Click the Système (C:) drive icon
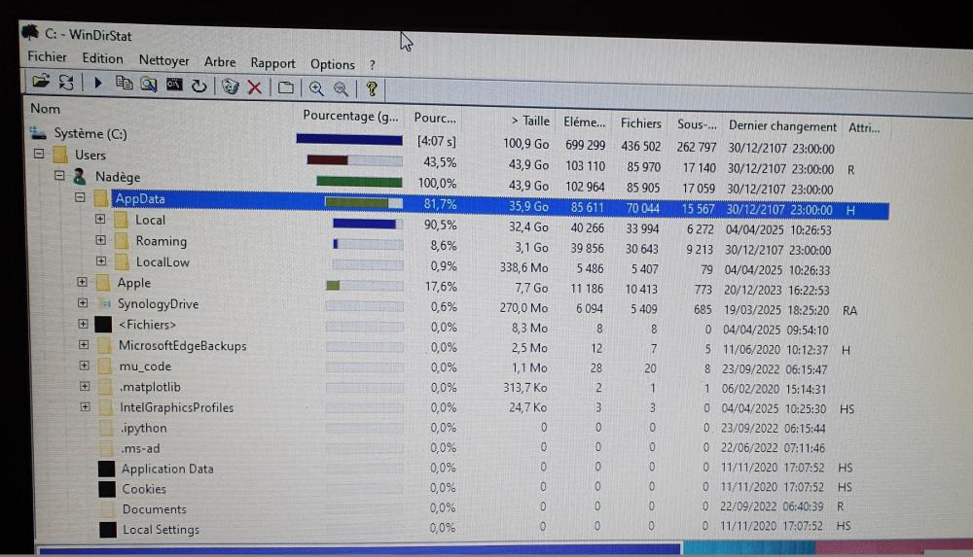 coord(39,132)
